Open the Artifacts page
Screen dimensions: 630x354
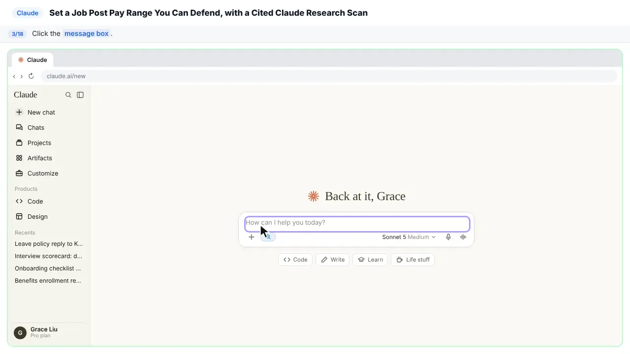click(x=49, y=158)
